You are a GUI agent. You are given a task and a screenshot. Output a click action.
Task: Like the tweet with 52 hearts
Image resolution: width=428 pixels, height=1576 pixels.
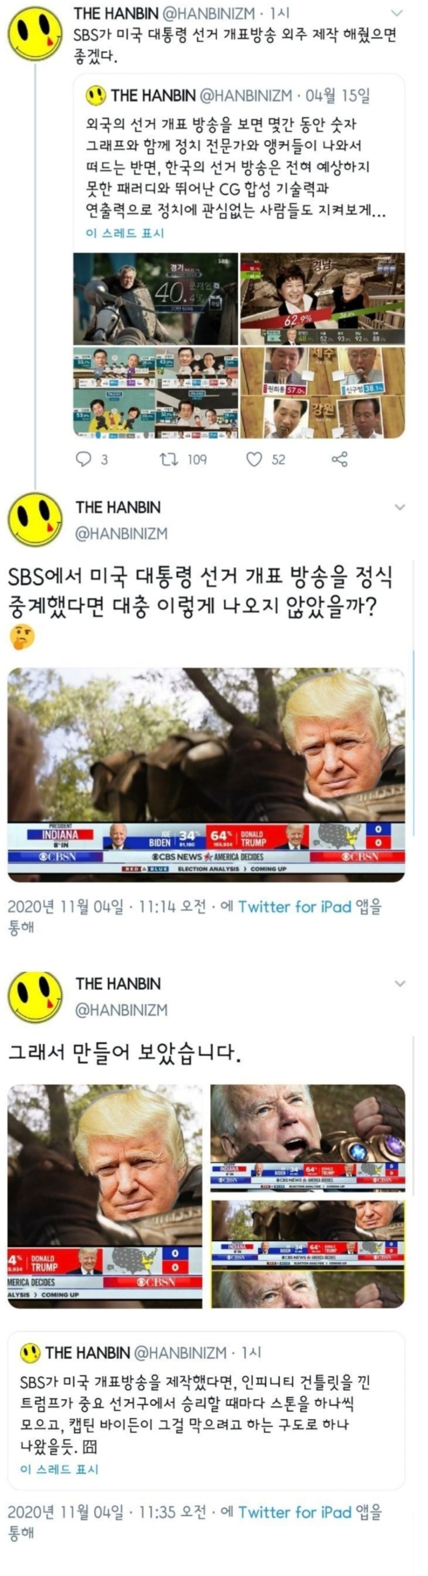coord(254,459)
